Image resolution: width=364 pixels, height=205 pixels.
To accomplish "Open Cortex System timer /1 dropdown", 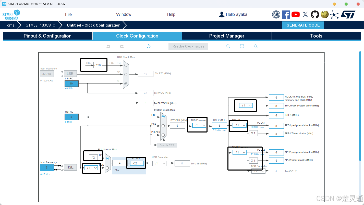I will [246, 105].
